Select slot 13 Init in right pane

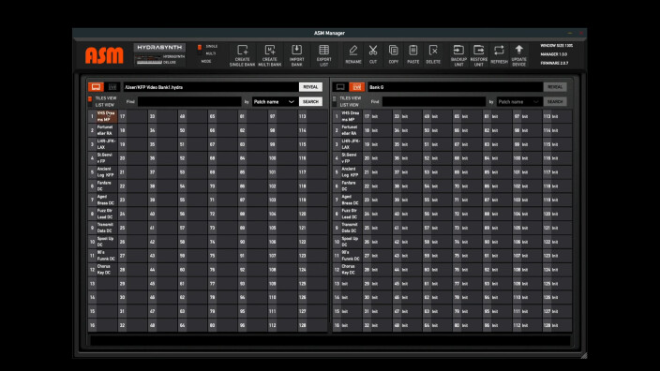coord(347,284)
